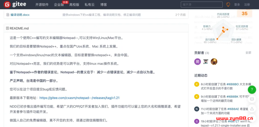This screenshot has height=127, width=259.
Task: Open the 博客 menu item
Action: (103, 5)
